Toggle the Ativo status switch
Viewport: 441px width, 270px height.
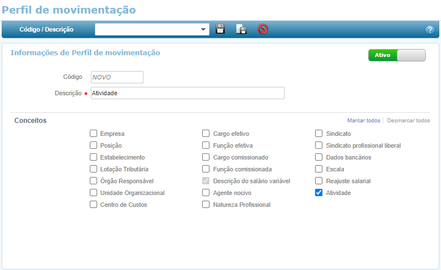(396, 55)
